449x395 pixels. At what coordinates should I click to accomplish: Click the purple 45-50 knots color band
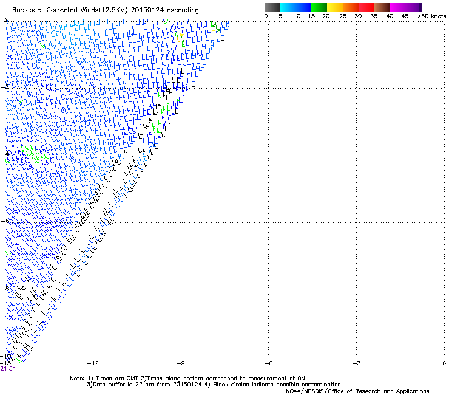pyautogui.click(x=414, y=7)
